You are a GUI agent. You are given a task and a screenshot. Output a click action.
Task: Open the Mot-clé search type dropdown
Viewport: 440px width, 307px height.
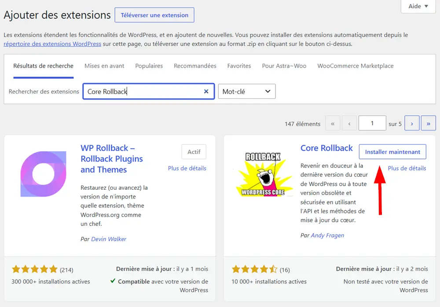coord(247,91)
